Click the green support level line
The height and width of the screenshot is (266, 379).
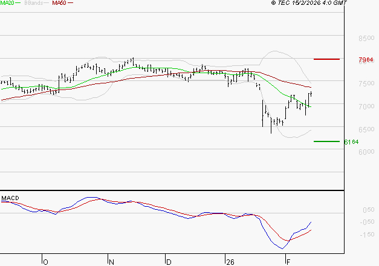(x=326, y=141)
